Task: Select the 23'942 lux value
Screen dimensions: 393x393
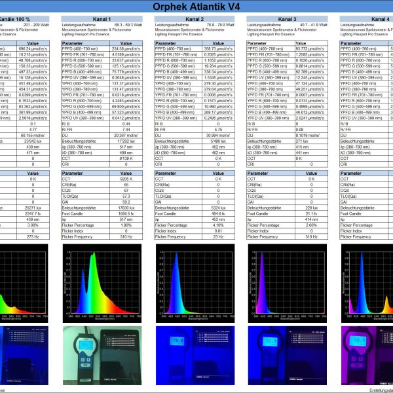Action: click(x=33, y=141)
